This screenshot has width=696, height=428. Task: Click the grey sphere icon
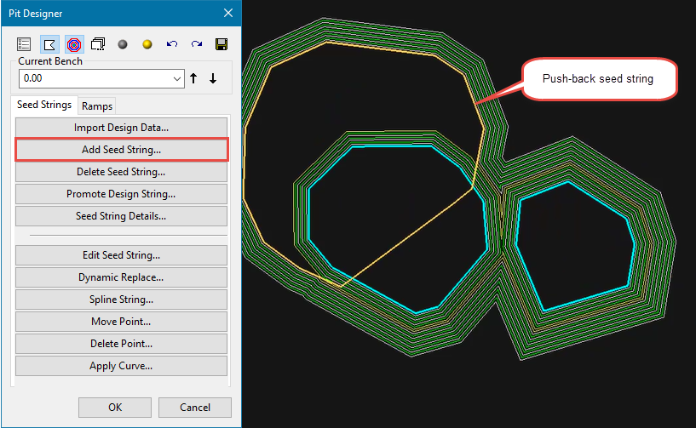tap(123, 43)
